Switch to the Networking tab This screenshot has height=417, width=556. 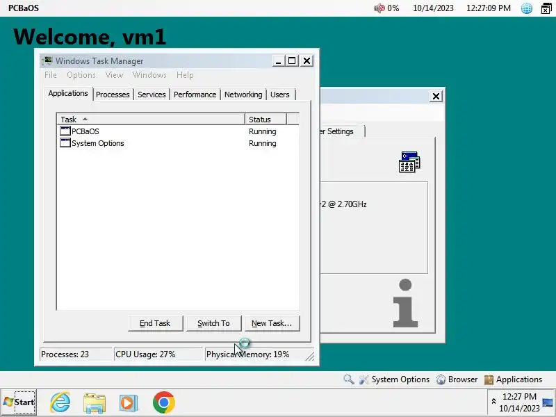(243, 95)
